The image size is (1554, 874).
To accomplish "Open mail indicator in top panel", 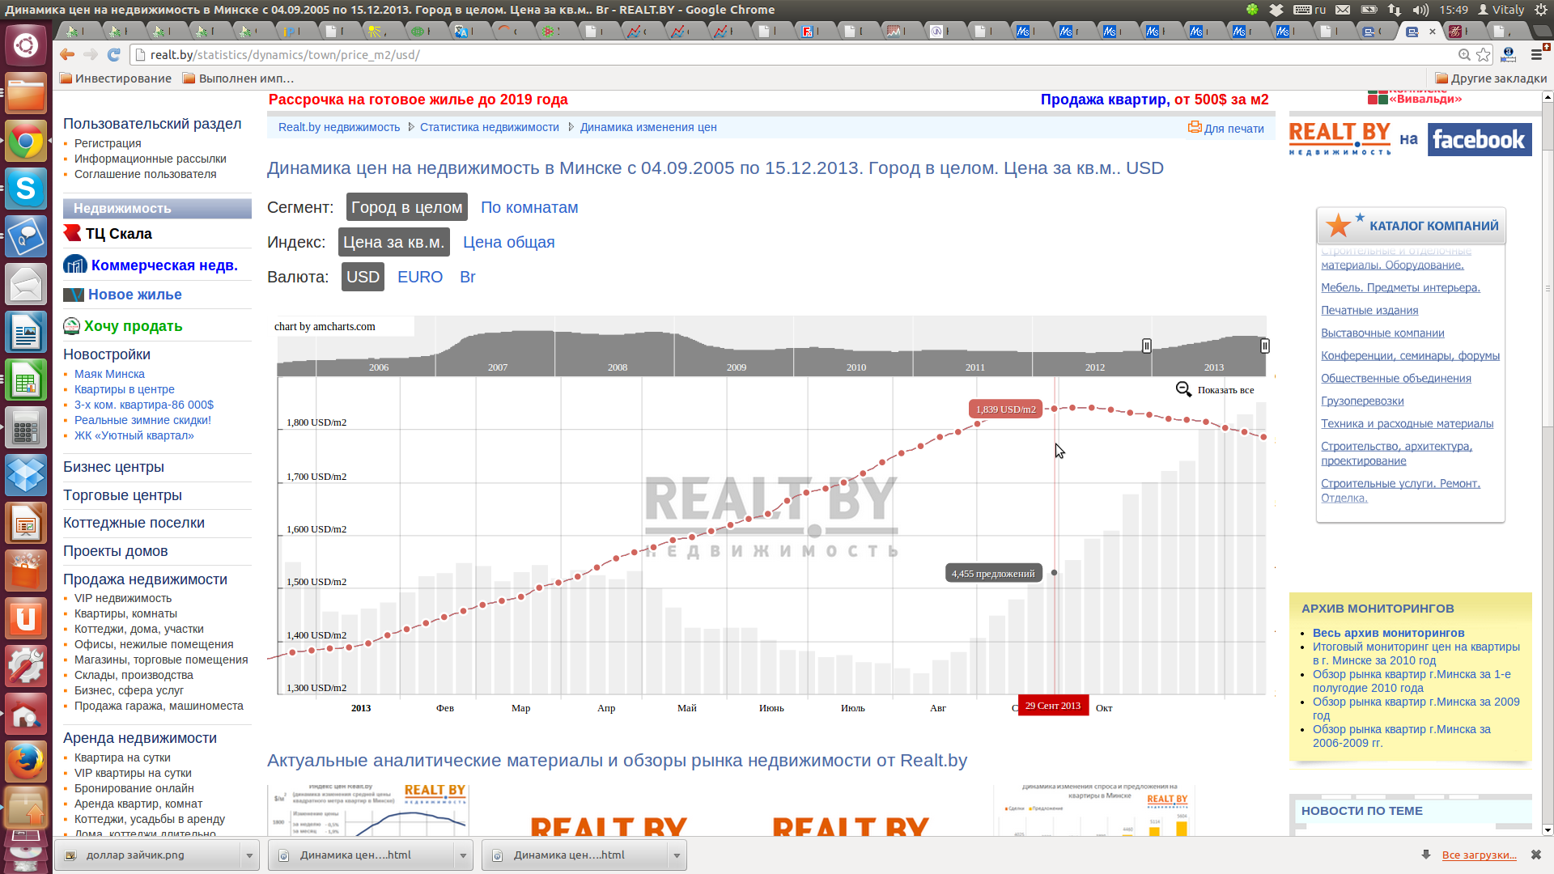I will coord(1343,10).
